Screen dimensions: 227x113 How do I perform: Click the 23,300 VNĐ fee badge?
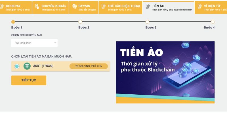point(89,66)
